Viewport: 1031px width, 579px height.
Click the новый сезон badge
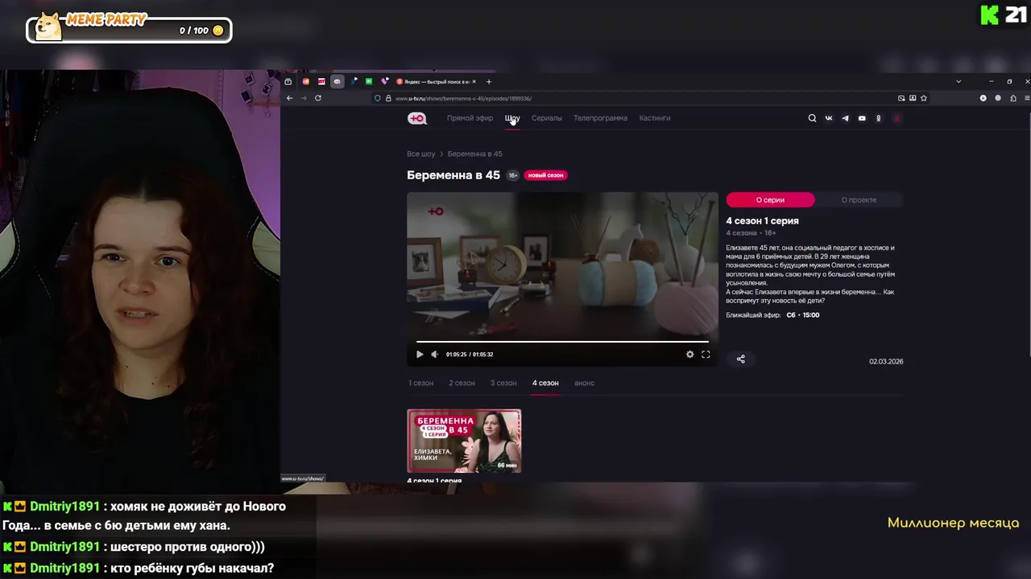click(x=545, y=175)
